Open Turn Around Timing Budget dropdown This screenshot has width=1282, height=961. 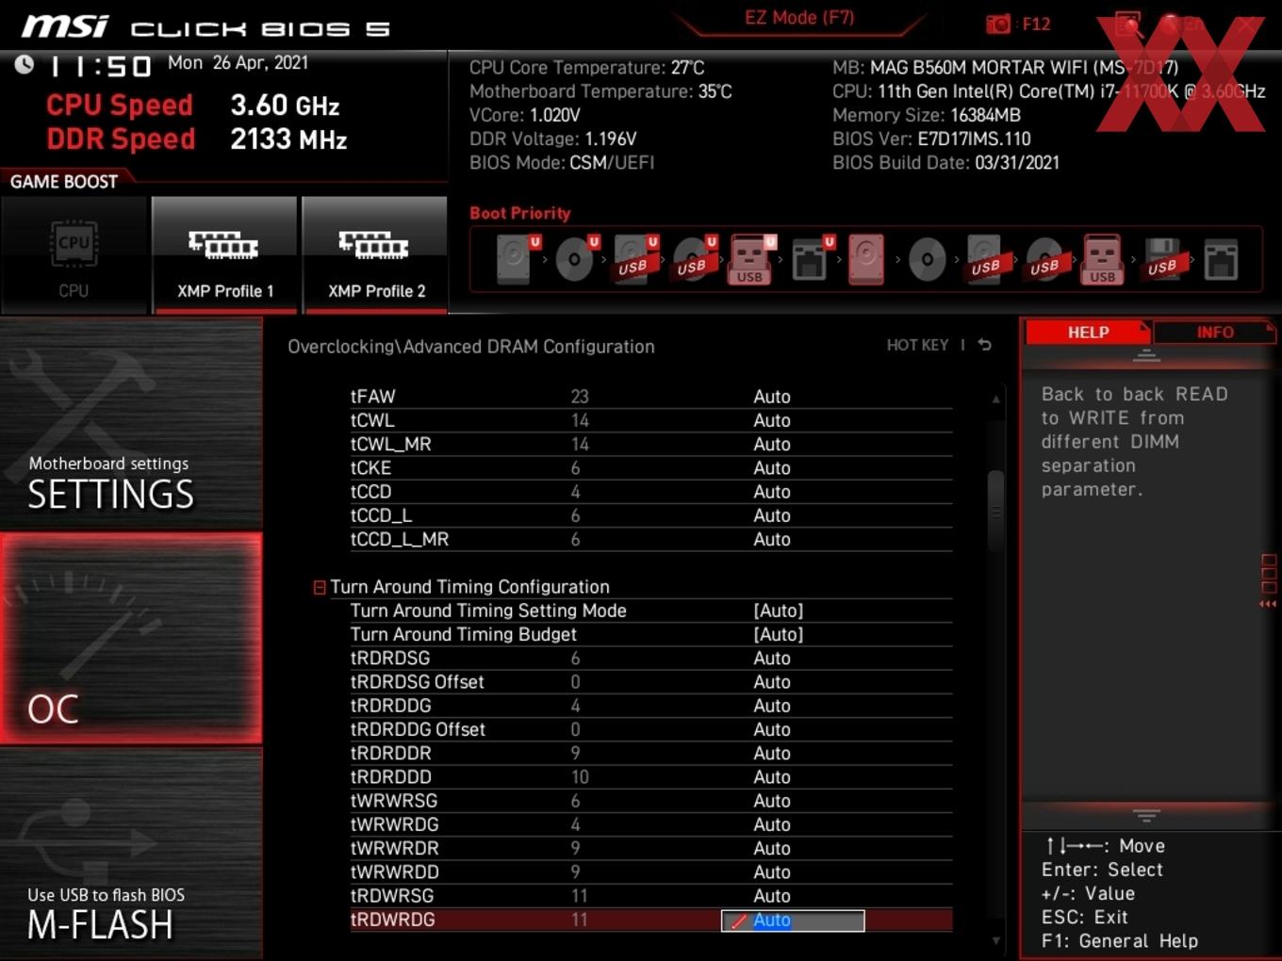click(779, 634)
